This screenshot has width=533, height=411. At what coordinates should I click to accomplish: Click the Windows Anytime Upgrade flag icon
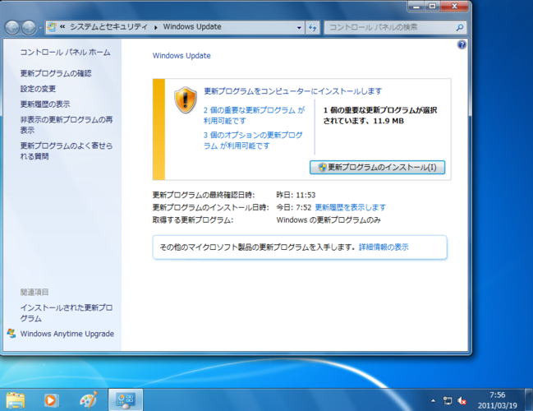tap(11, 334)
